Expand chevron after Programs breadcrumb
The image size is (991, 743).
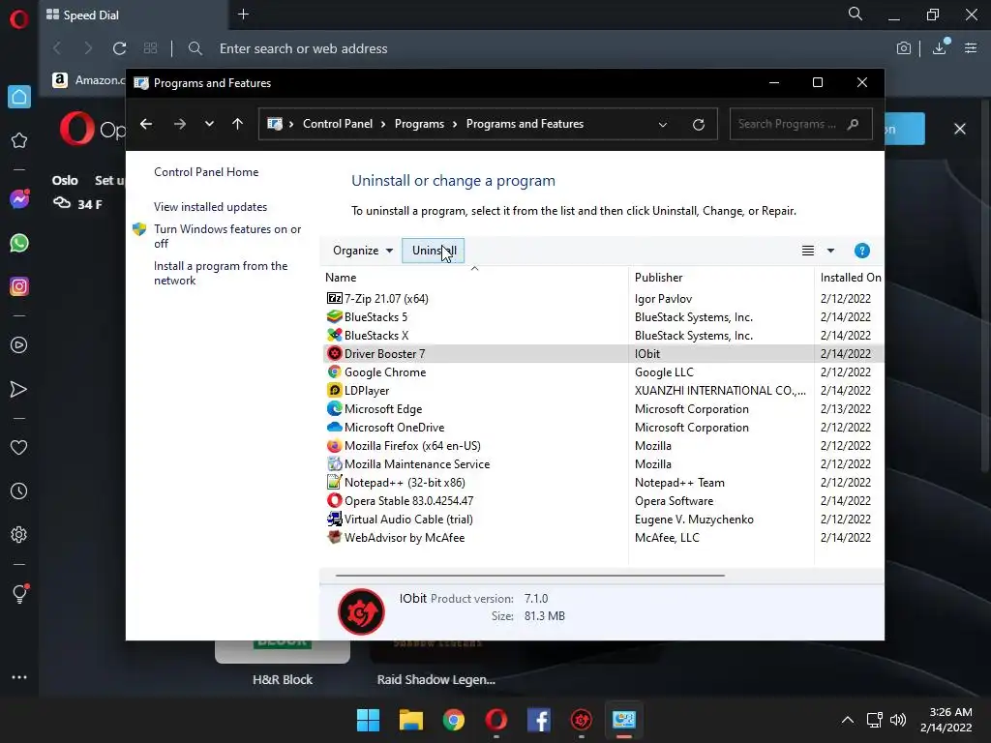coord(455,124)
